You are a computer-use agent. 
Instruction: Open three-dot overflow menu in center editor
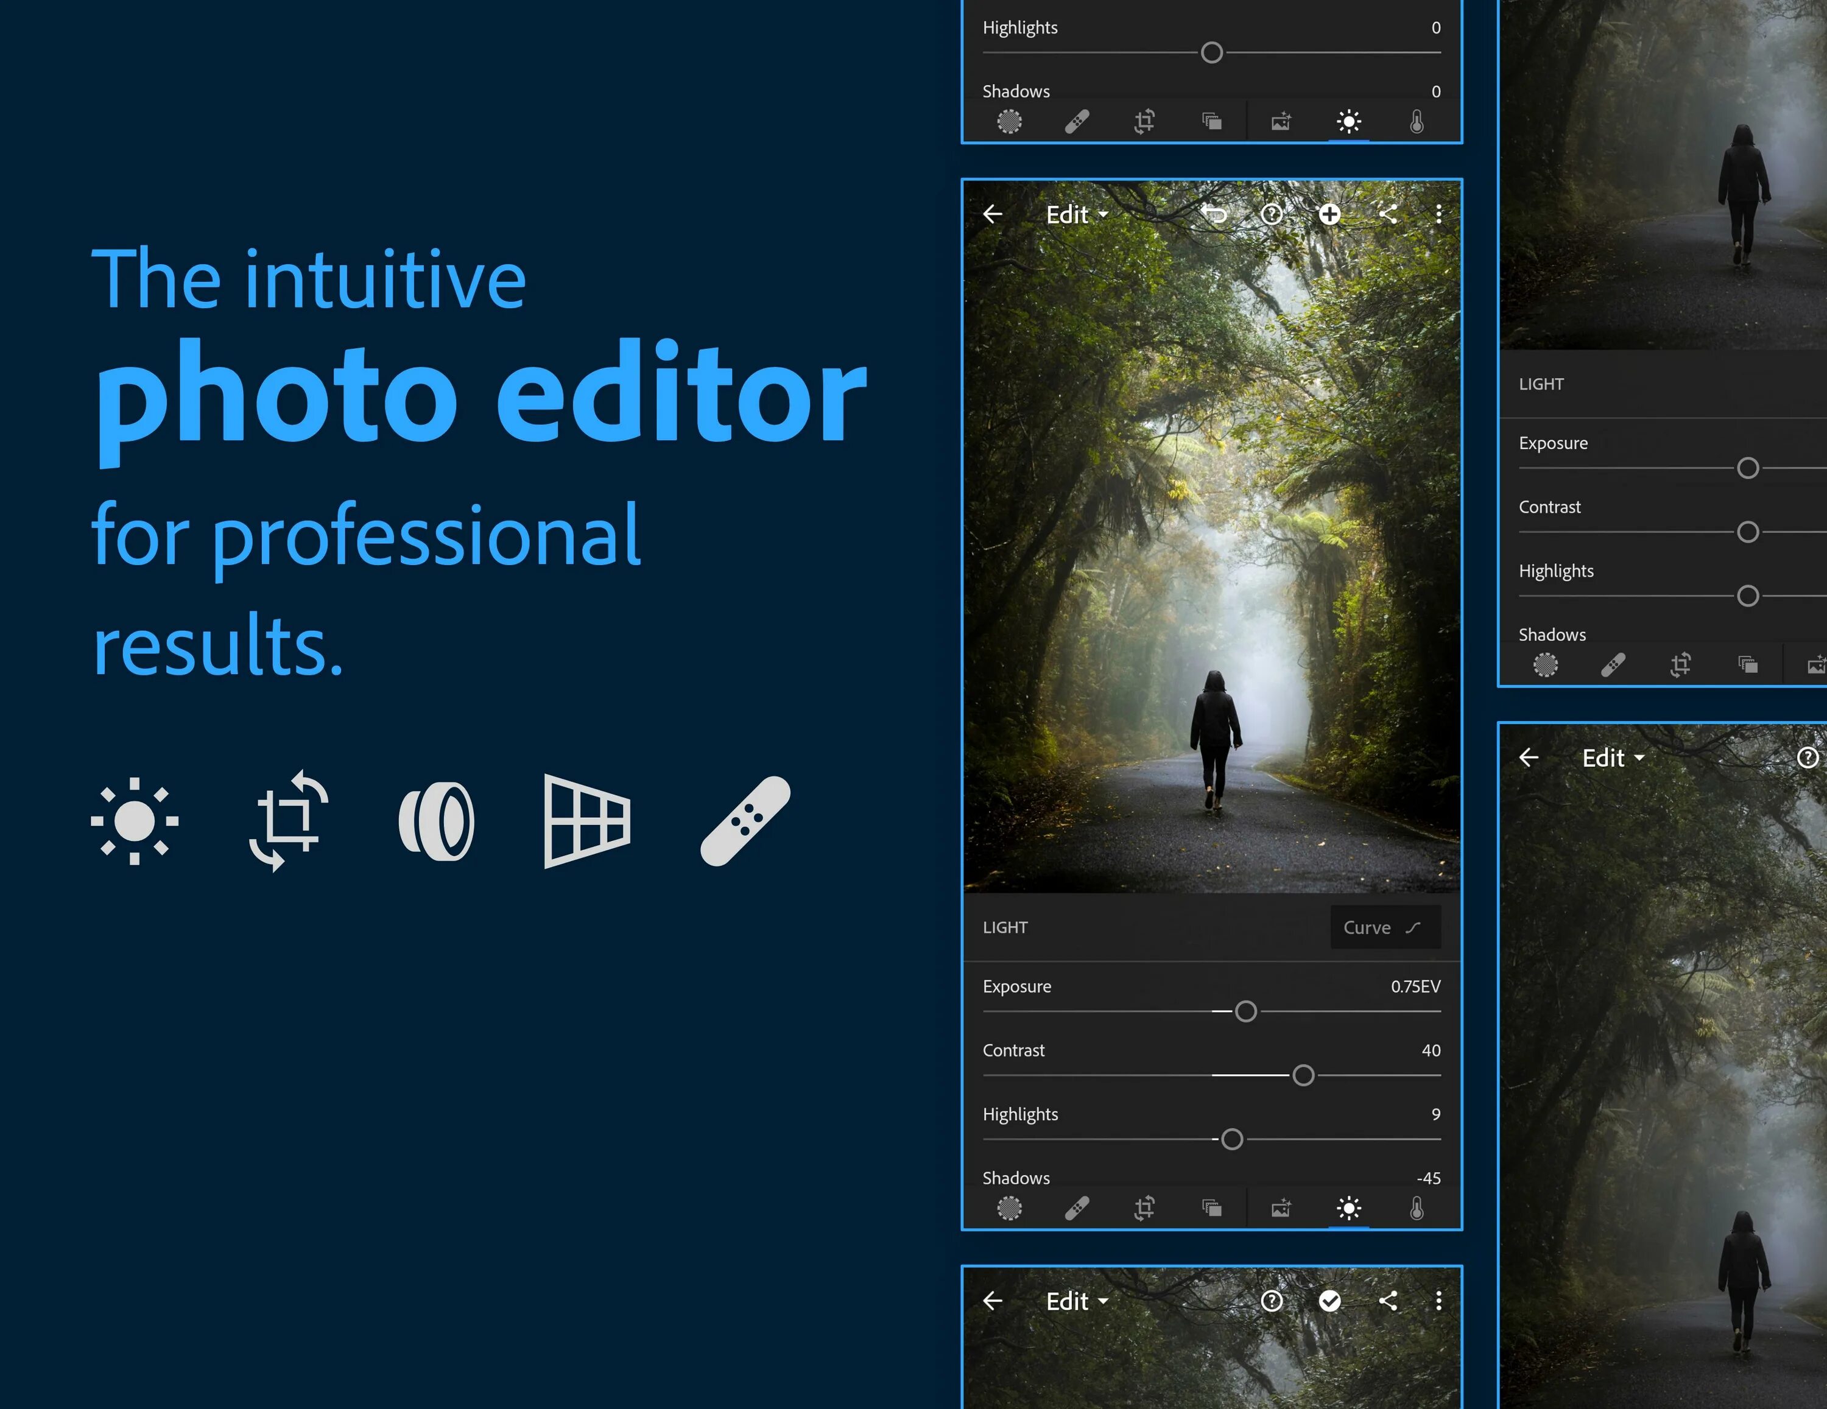click(1438, 215)
